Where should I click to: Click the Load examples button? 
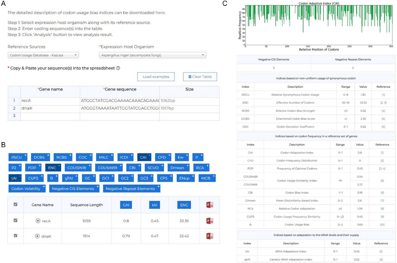(x=156, y=77)
